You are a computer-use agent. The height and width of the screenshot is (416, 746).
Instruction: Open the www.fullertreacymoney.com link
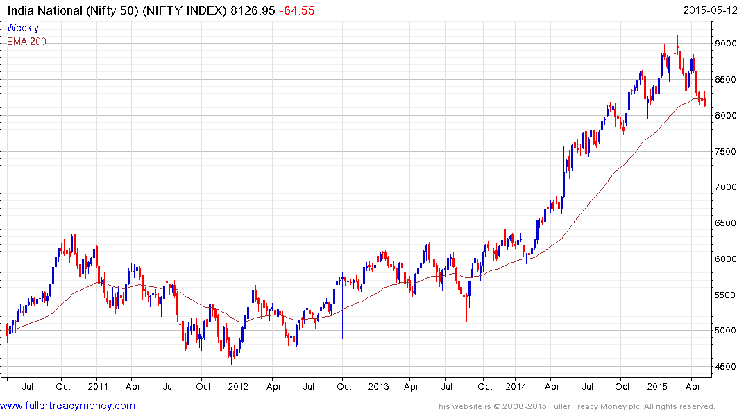tap(67, 406)
